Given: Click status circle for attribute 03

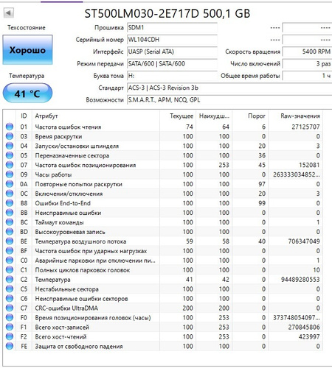Looking at the screenshot, I should pyautogui.click(x=10, y=136).
